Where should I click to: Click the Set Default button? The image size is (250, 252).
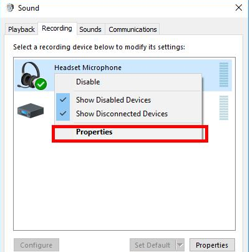(153, 245)
